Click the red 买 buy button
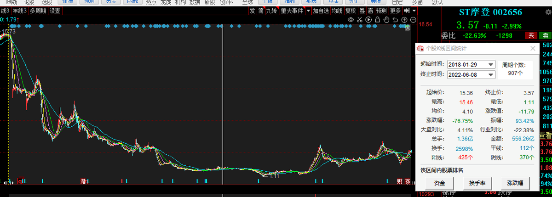 [x=531, y=35]
